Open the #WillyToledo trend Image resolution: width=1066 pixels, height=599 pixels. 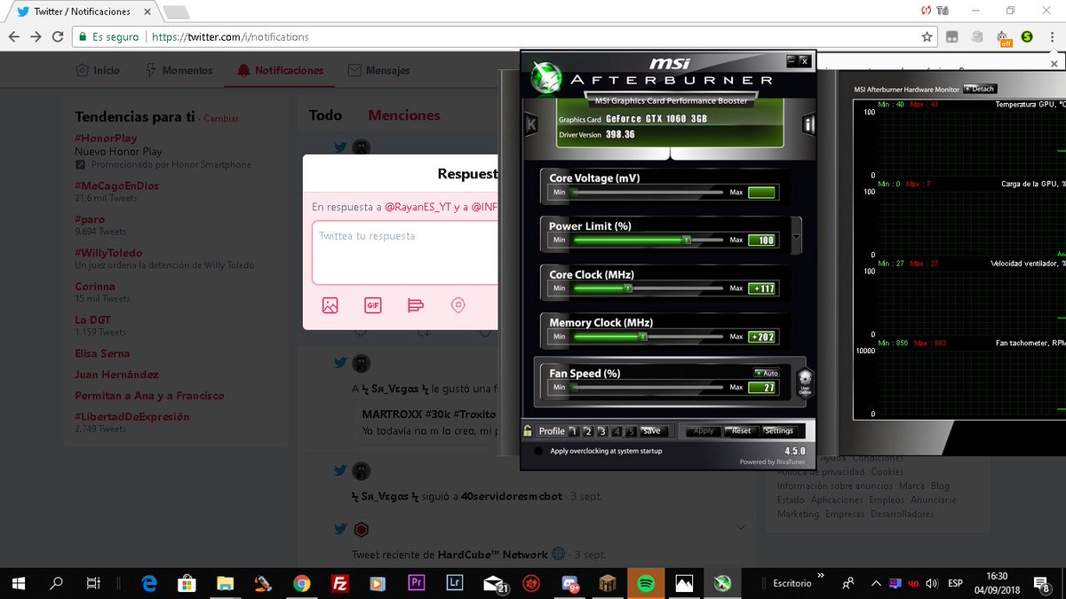(108, 253)
